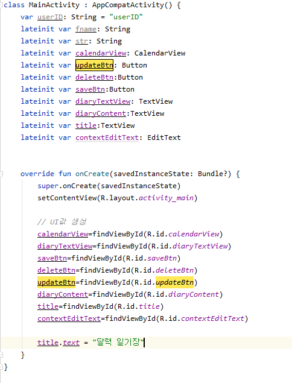292x383 pixels.
Task: Select the userID variable in its declaration
Action: [50, 17]
